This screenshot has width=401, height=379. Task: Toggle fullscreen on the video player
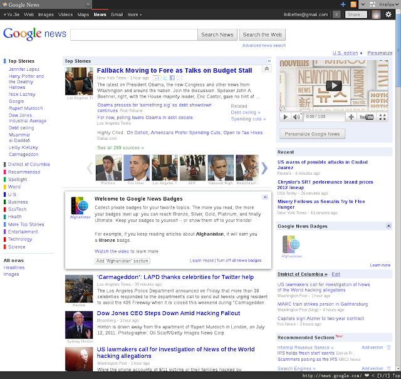[x=382, y=117]
